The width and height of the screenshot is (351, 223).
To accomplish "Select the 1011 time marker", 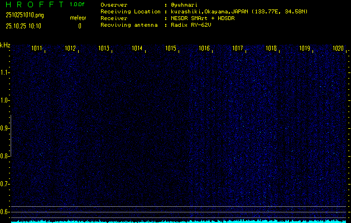I will click(37, 49).
